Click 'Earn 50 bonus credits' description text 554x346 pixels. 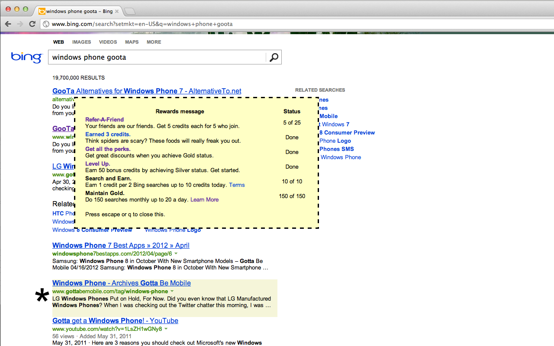(162, 170)
